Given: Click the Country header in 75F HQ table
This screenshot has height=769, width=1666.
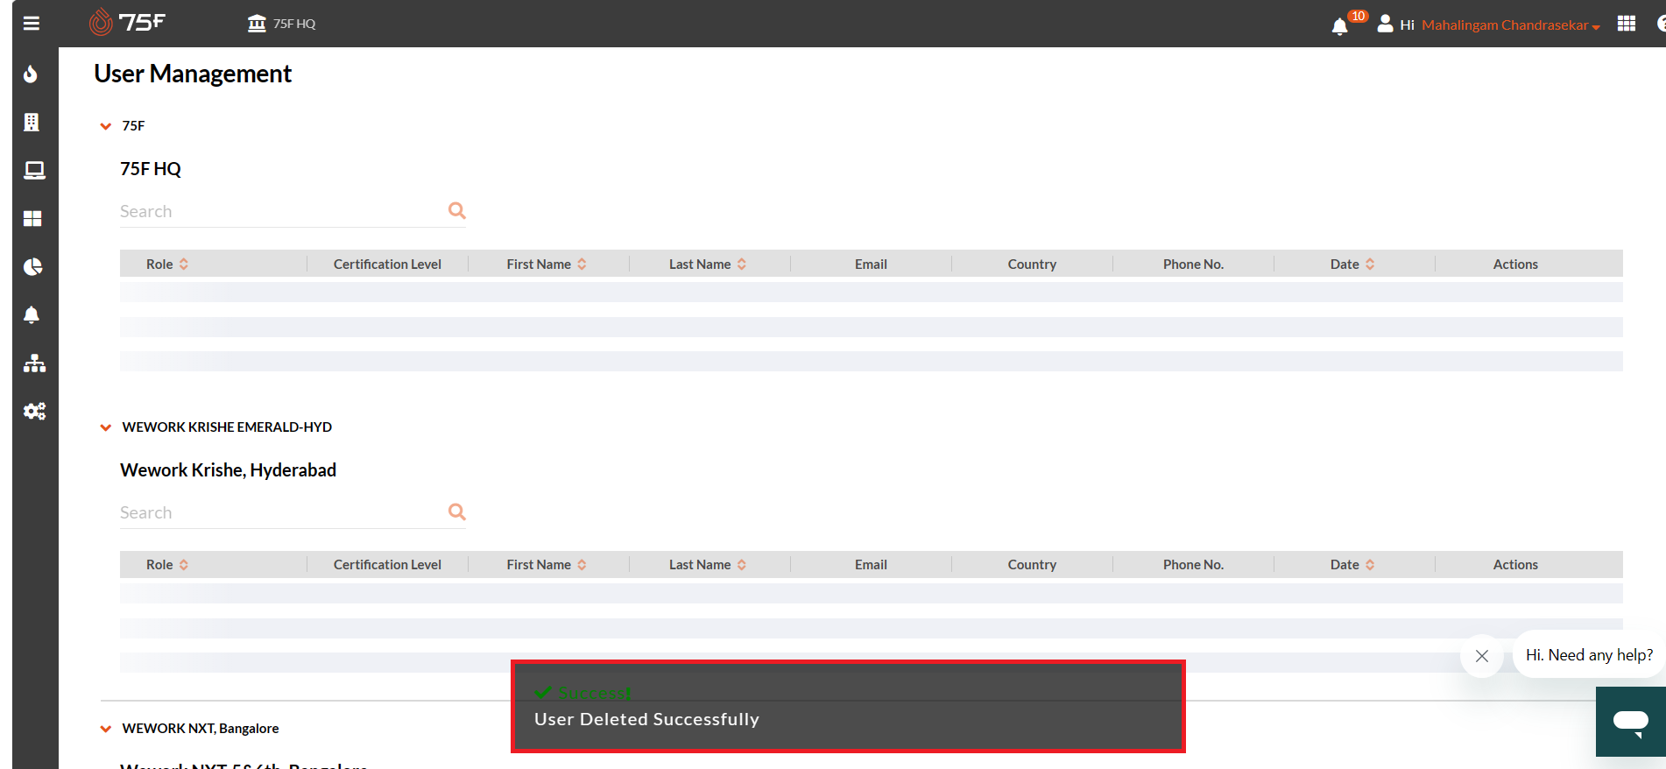Looking at the screenshot, I should click(x=1032, y=264).
